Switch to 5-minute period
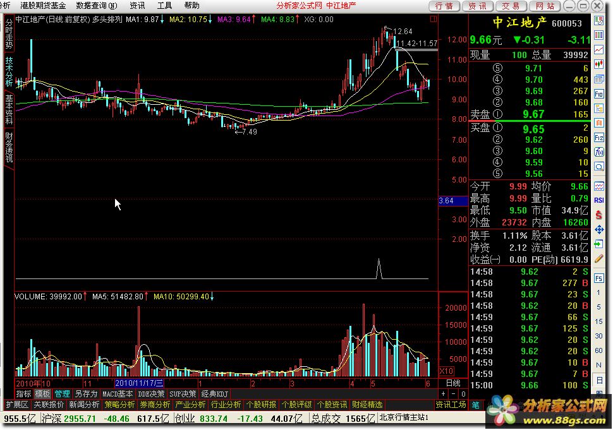613x430 pixels. point(598,307)
